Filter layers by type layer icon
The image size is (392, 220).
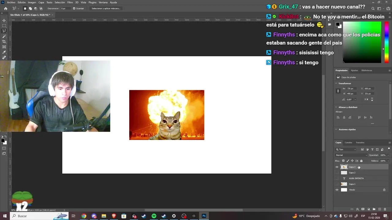tap(372, 149)
